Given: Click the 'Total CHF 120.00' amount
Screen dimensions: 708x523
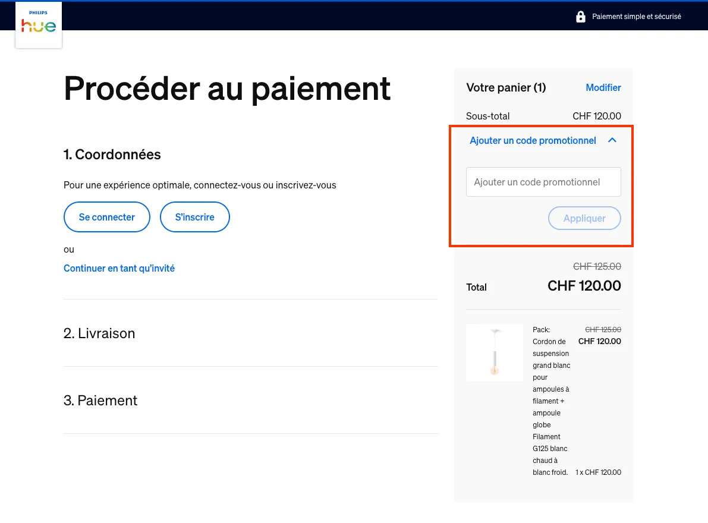Looking at the screenshot, I should 584,286.
